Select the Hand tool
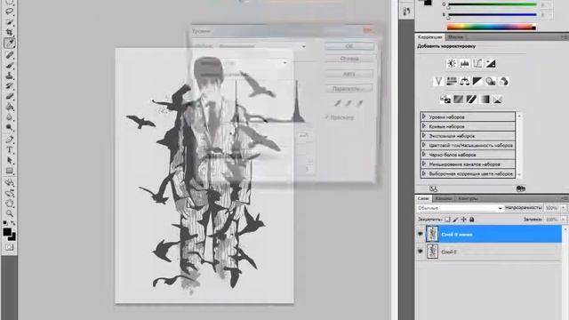The height and width of the screenshot is (320, 569). tap(10, 204)
